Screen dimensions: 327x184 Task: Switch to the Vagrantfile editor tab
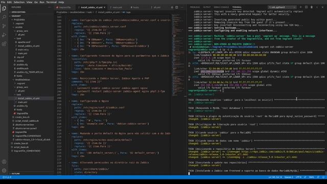pyautogui.click(x=65, y=7)
